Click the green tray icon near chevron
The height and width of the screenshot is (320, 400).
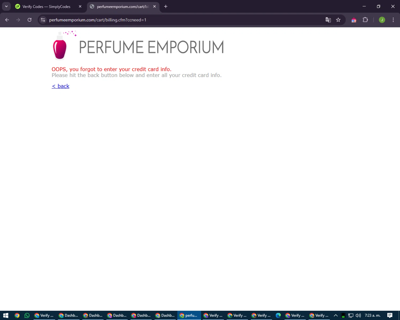coord(343,315)
